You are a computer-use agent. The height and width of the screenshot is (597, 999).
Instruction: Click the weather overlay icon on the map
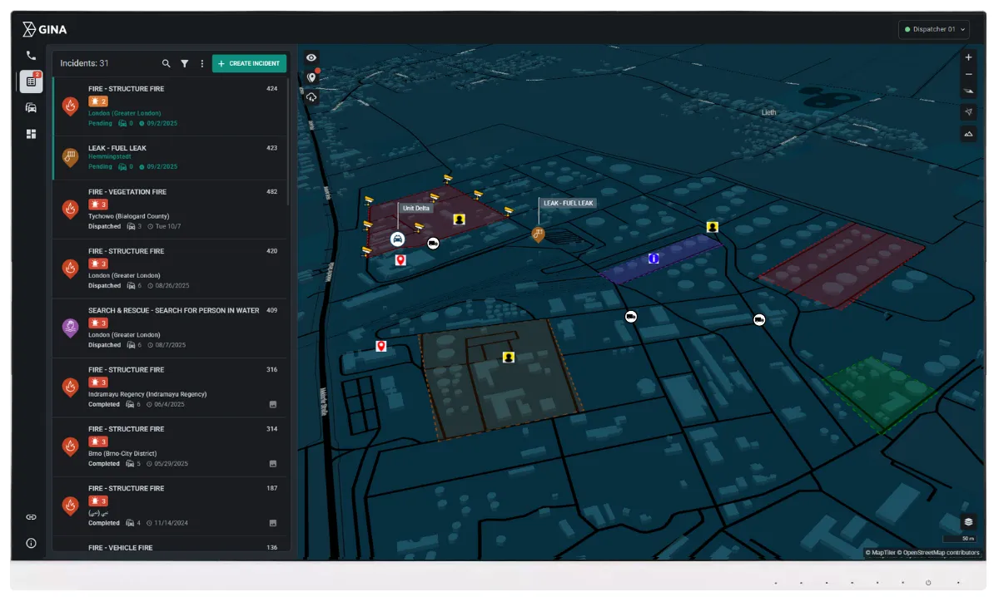click(x=311, y=97)
